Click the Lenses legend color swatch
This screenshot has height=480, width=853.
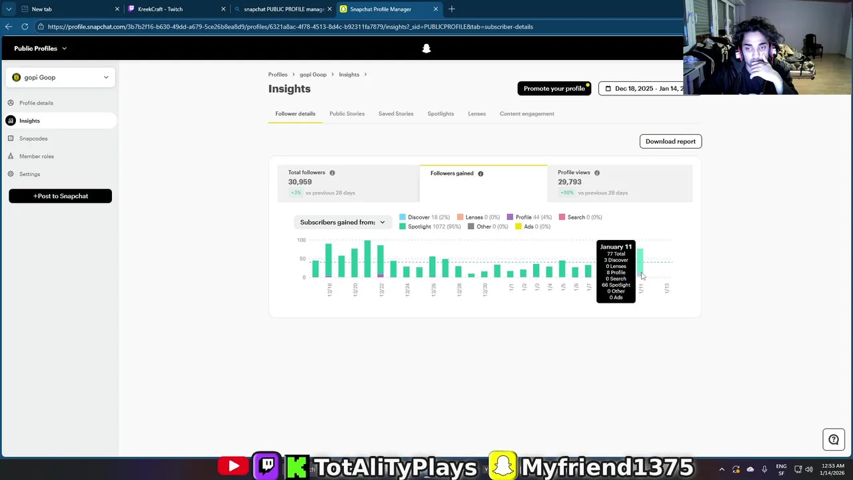click(460, 217)
